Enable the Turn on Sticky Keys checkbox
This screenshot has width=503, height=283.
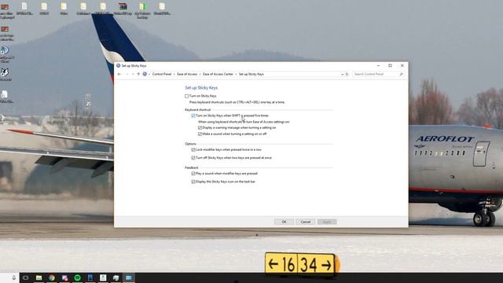pos(187,96)
